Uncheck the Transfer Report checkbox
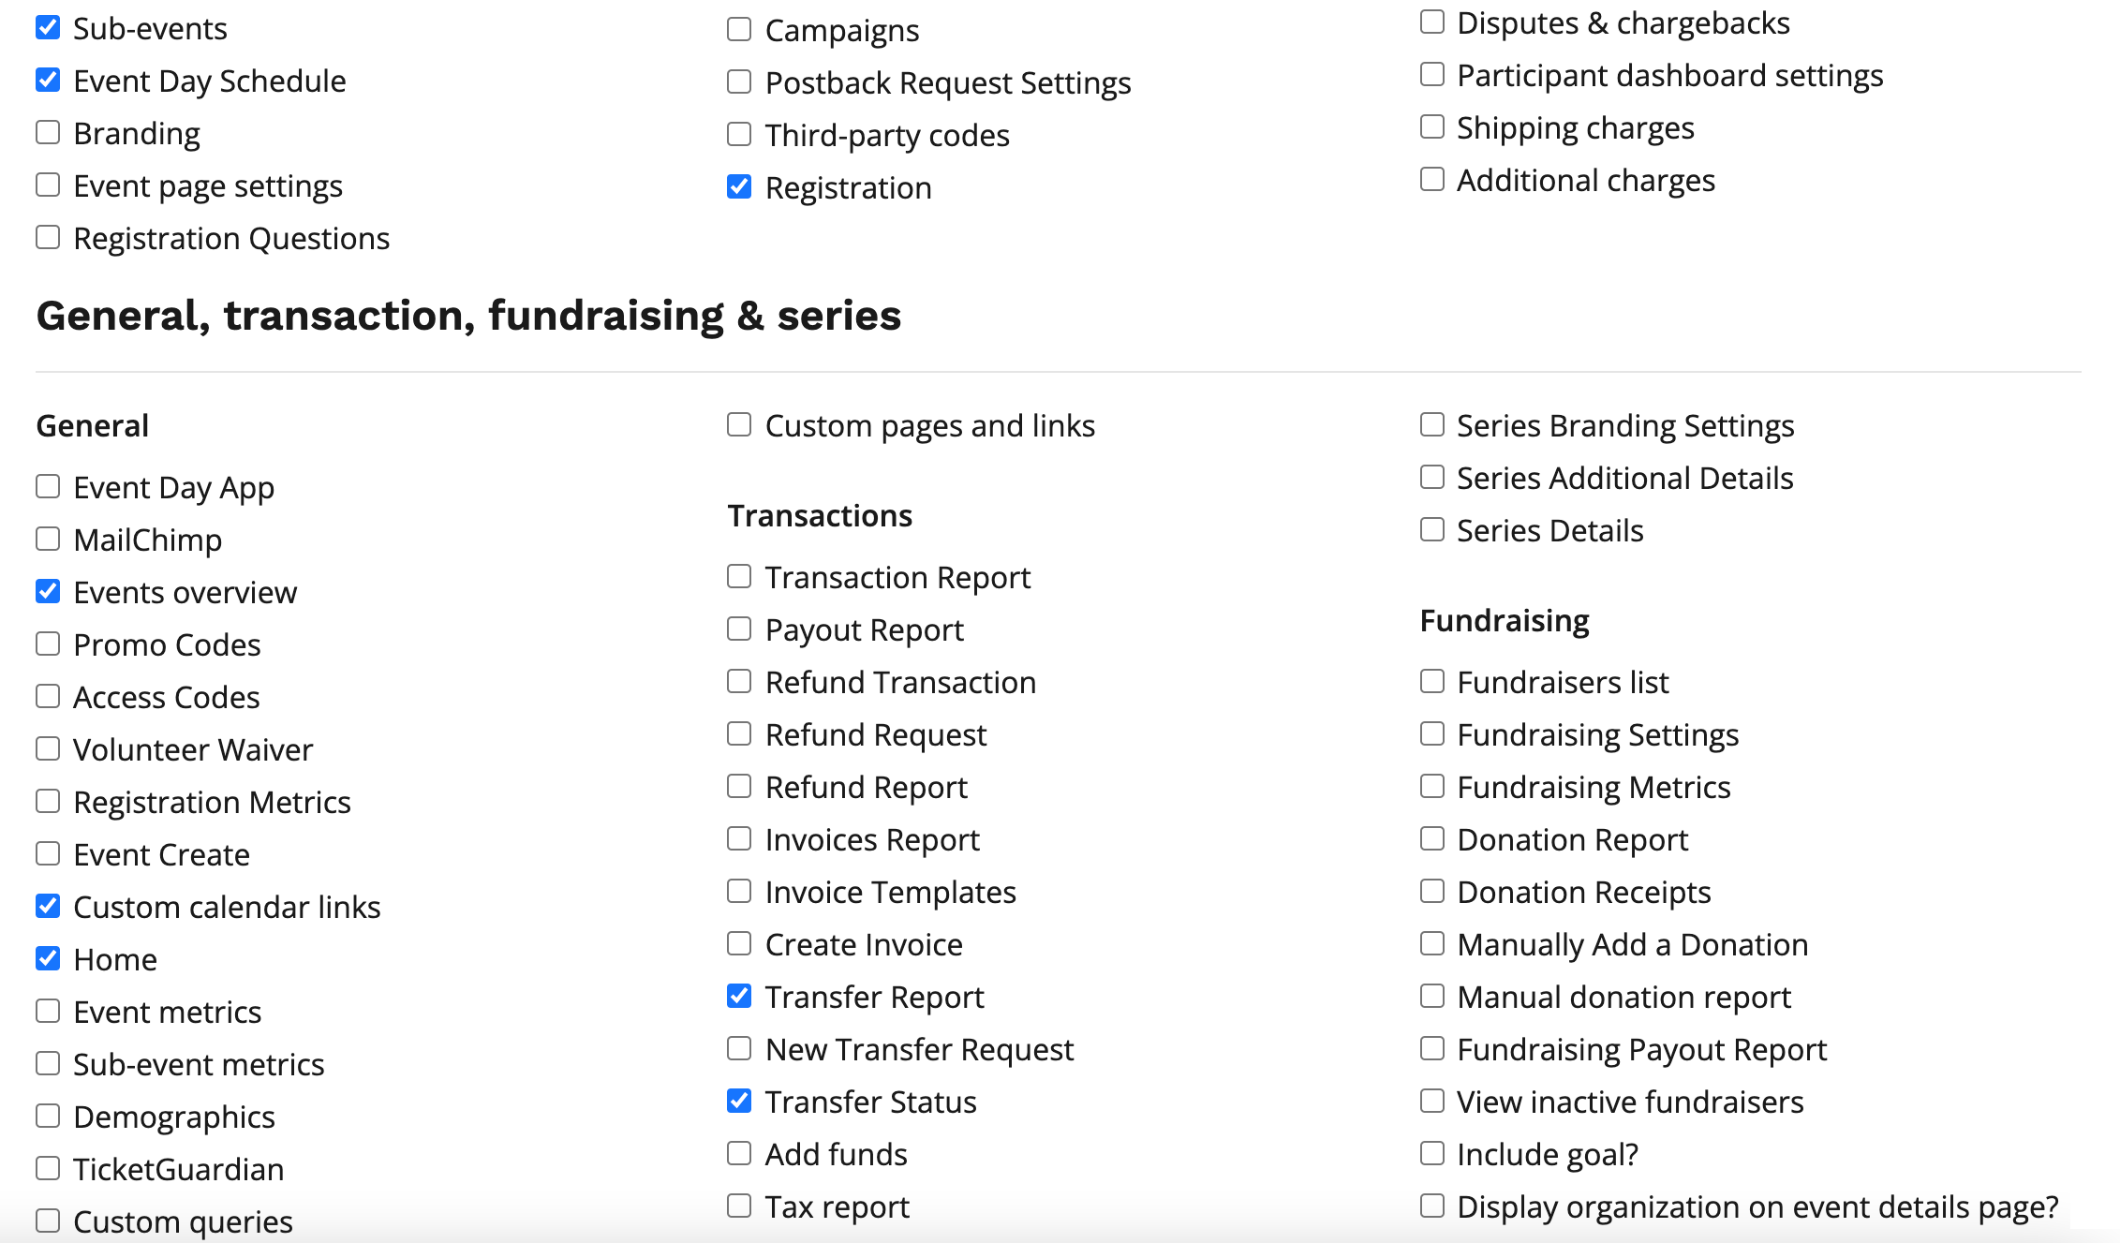 (x=739, y=997)
